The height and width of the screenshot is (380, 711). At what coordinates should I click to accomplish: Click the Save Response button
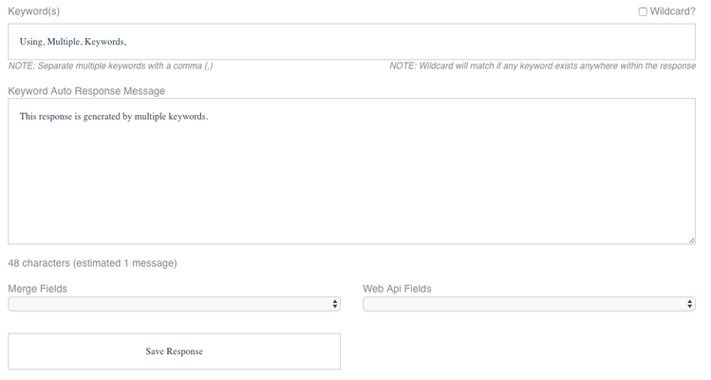coord(174,351)
